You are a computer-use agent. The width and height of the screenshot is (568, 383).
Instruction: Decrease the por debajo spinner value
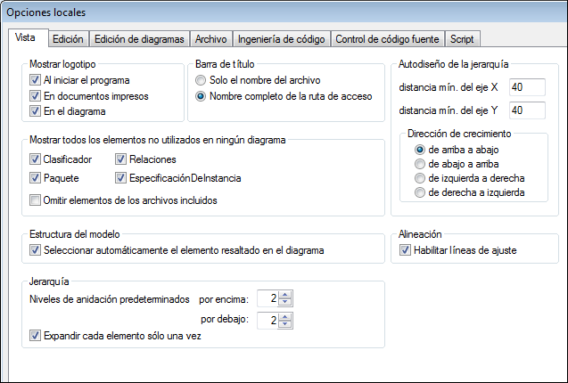coord(284,324)
